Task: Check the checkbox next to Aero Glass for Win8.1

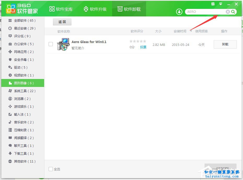Action: (x=51, y=44)
